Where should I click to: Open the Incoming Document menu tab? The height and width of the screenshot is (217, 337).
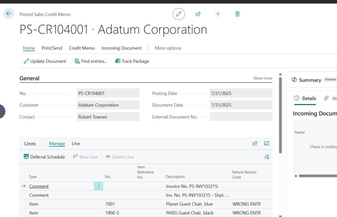pos(121,48)
